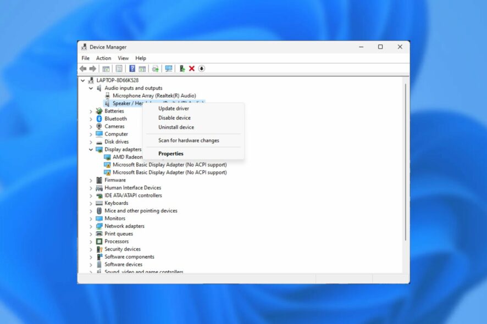Open the Properties sheet toolbar icon
This screenshot has width=487, height=324.
tap(119, 69)
